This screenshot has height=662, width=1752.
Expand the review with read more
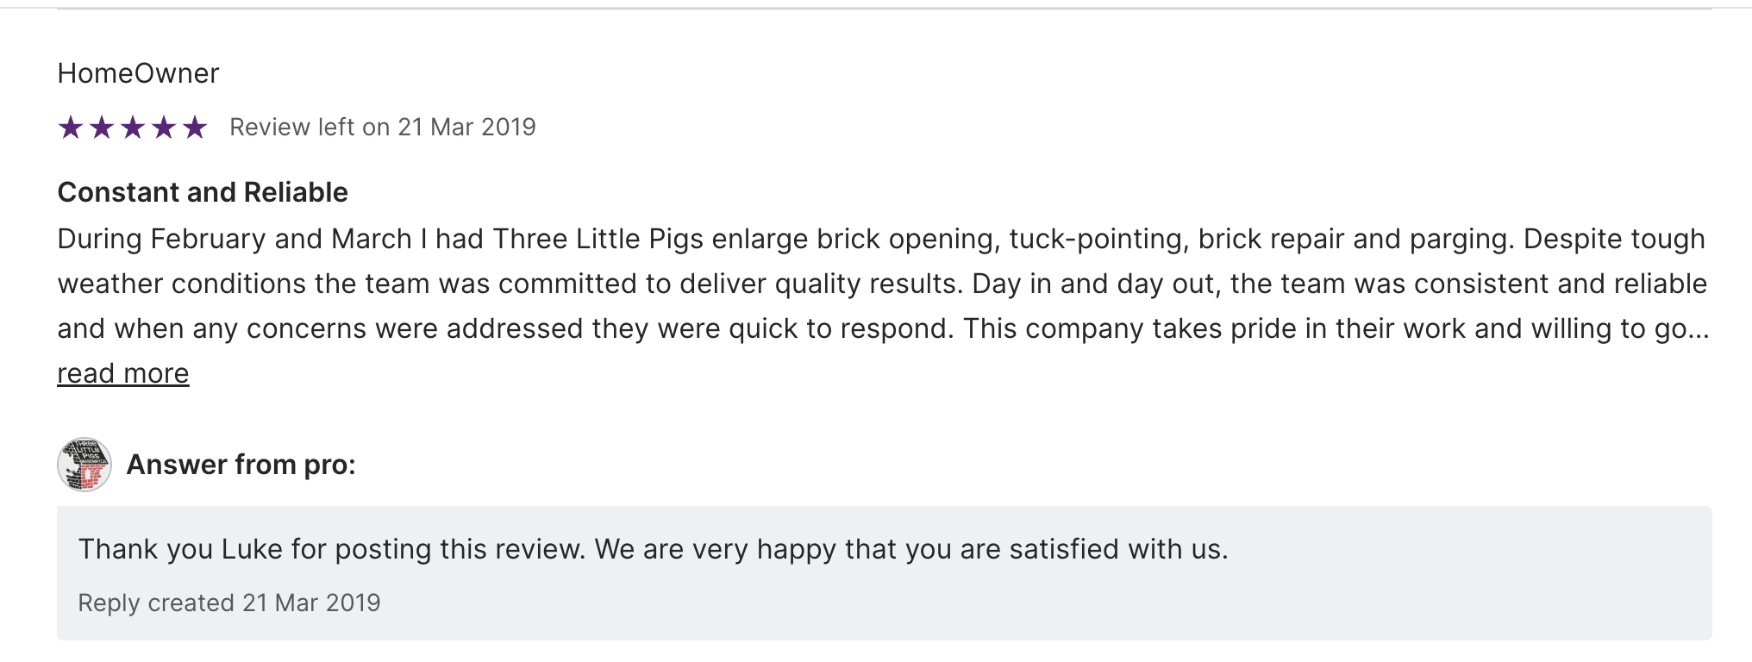click(x=122, y=373)
